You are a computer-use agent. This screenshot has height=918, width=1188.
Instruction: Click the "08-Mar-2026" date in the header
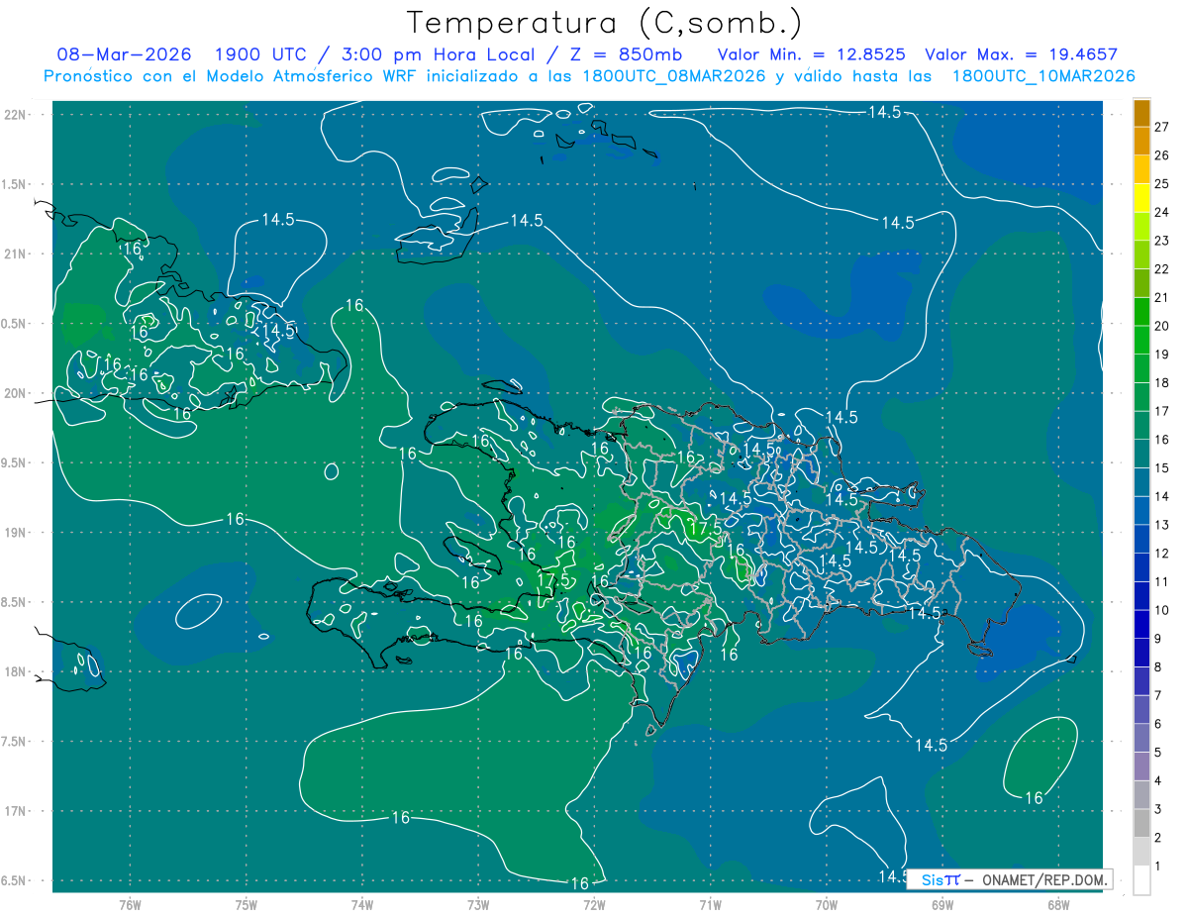[x=123, y=54]
